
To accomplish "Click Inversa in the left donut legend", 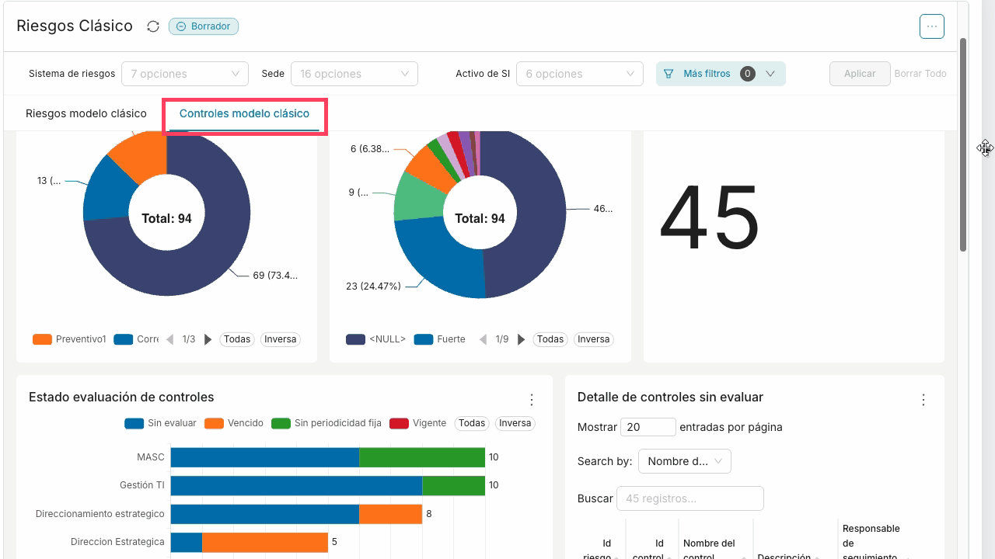I will pos(280,339).
